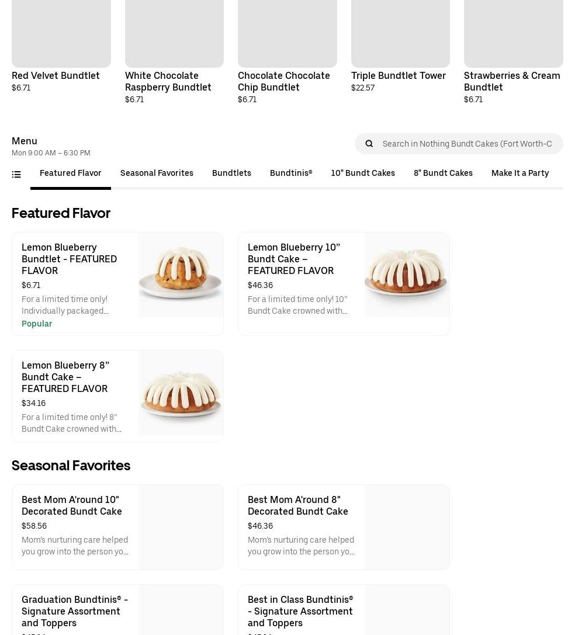Open Red Velvet Bundtlet item

pos(56,75)
